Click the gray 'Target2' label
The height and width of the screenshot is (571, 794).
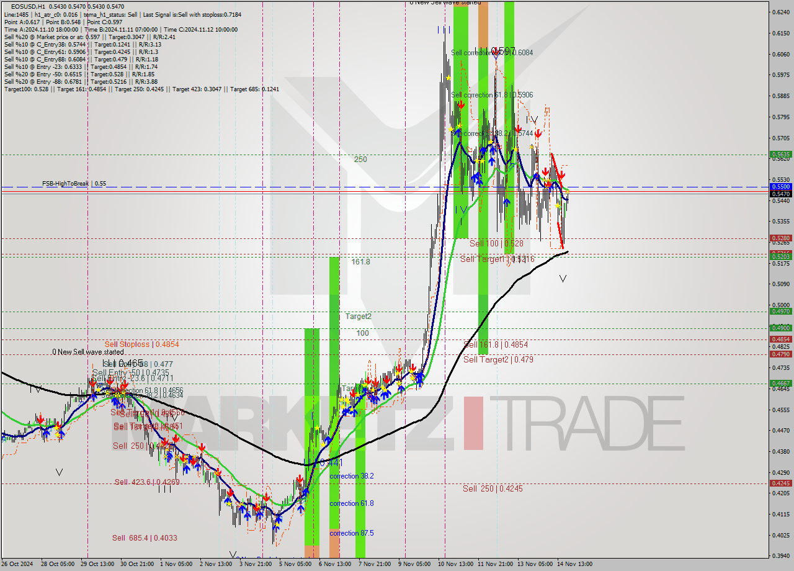tap(359, 317)
